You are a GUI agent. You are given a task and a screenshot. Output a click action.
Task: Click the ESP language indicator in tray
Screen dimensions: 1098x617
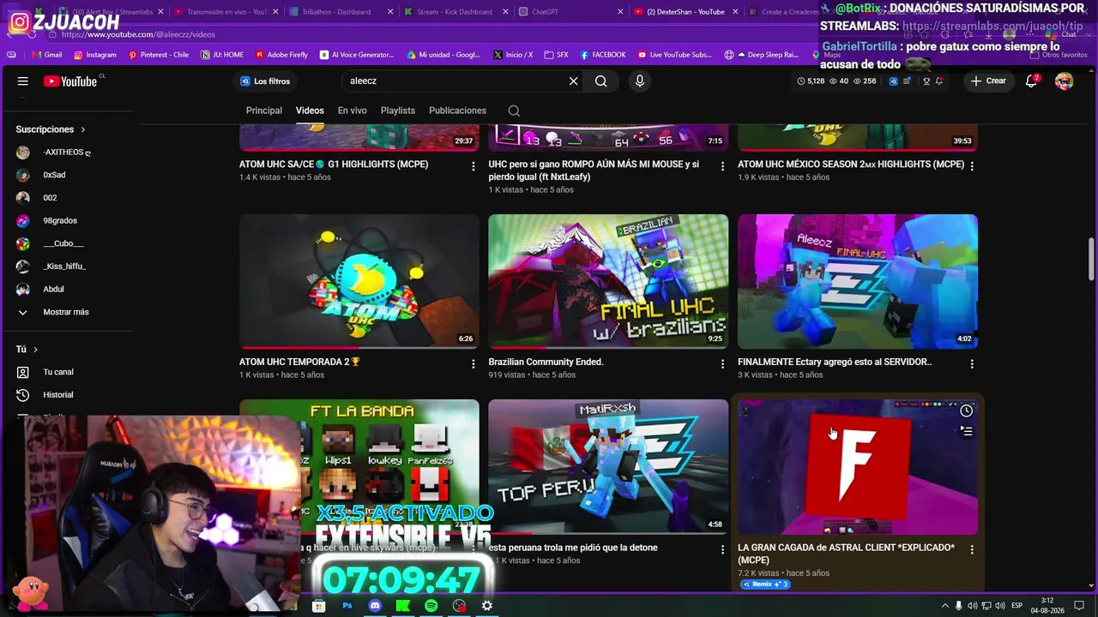pyautogui.click(x=1017, y=606)
